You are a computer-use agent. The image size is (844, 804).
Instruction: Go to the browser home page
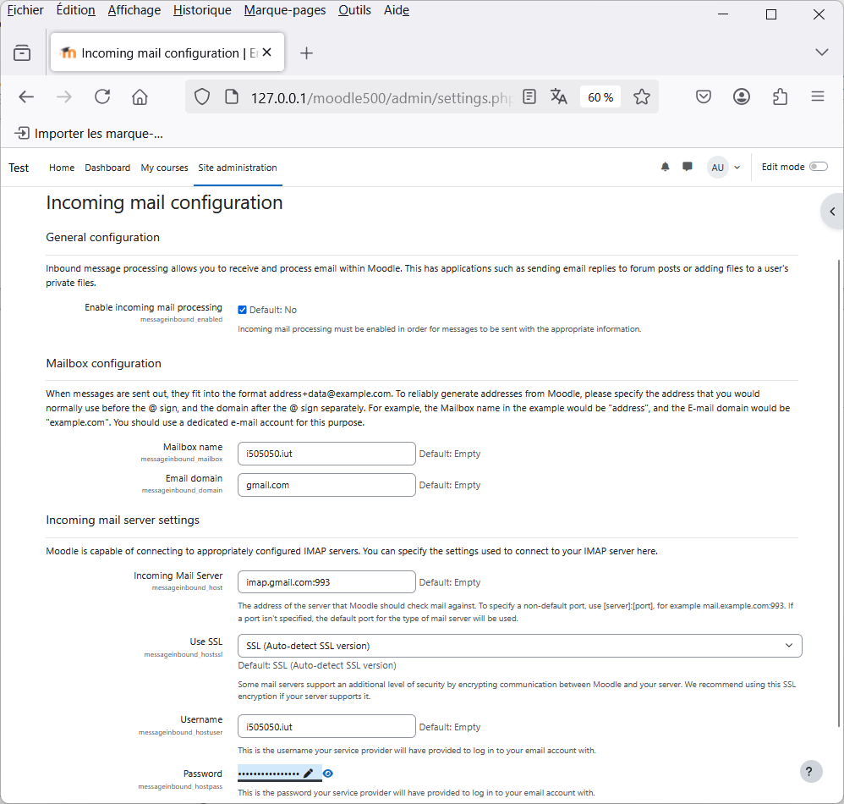coord(140,97)
